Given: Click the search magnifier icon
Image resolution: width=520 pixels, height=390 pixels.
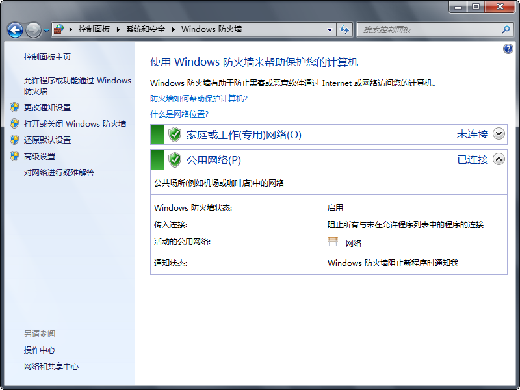Looking at the screenshot, I should pos(506,30).
